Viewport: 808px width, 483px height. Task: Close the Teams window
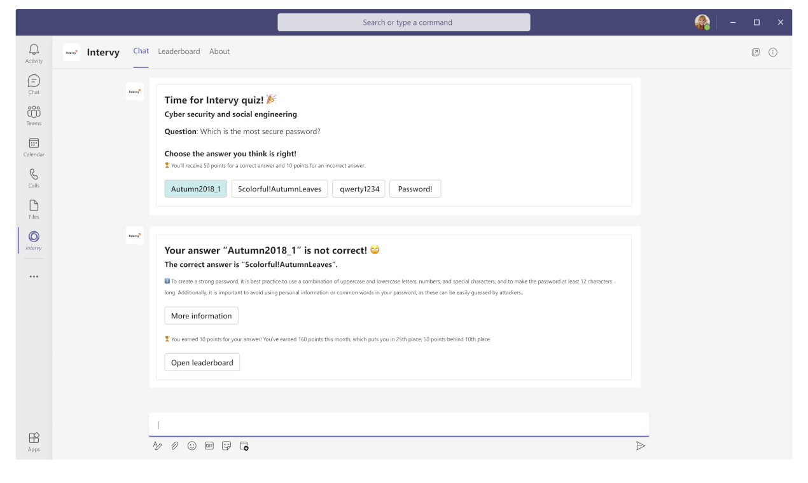pos(781,22)
